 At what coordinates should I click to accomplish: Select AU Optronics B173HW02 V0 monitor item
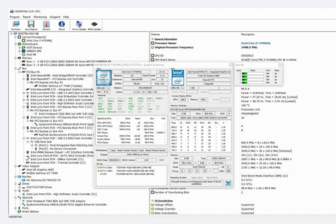pos(43,180)
